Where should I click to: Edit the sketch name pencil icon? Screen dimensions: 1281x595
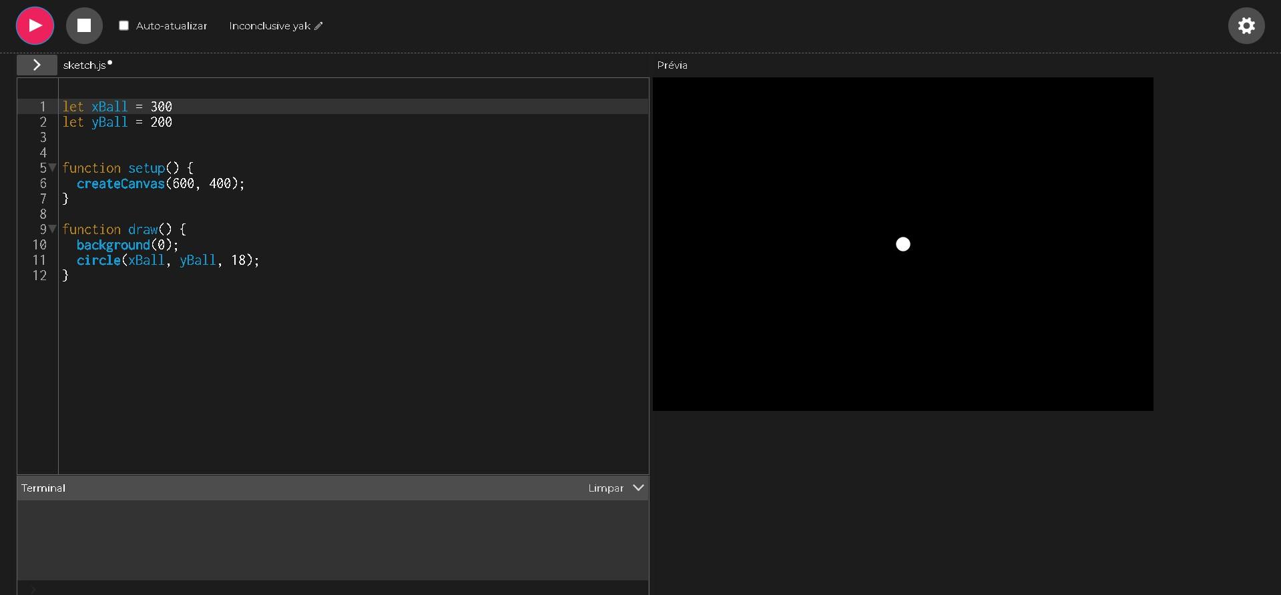(x=318, y=26)
